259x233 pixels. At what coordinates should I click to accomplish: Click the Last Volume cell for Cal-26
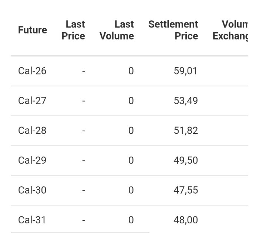[131, 71]
